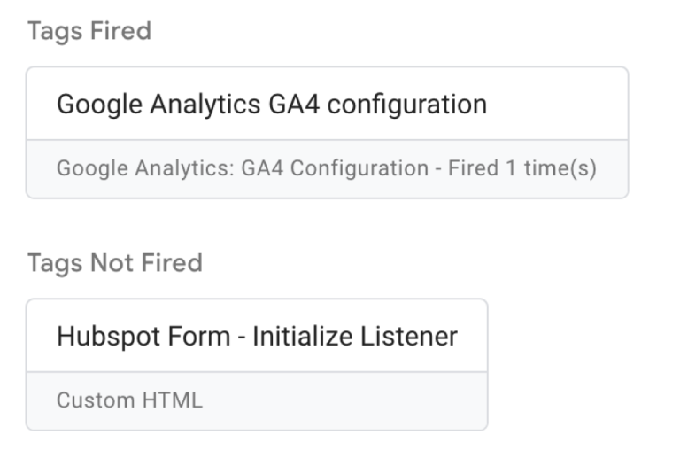
Task: Click the Tags Fired heading
Action: 89,32
